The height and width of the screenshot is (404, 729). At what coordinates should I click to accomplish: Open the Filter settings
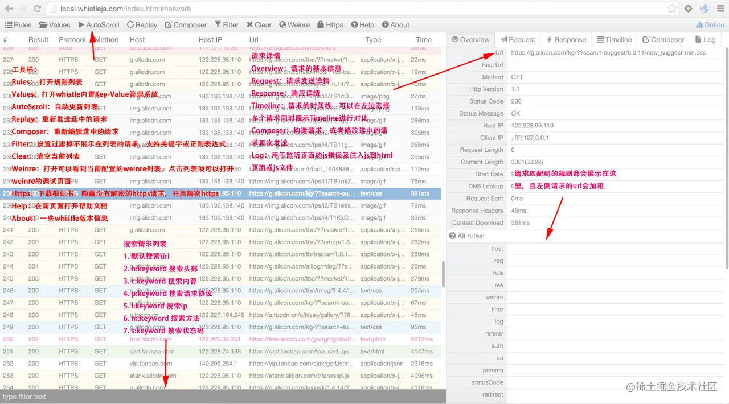(227, 25)
